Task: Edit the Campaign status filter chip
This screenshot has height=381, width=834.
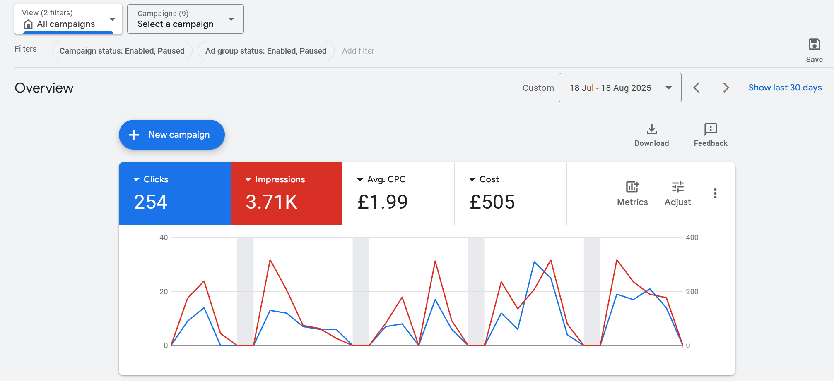Action: tap(122, 51)
